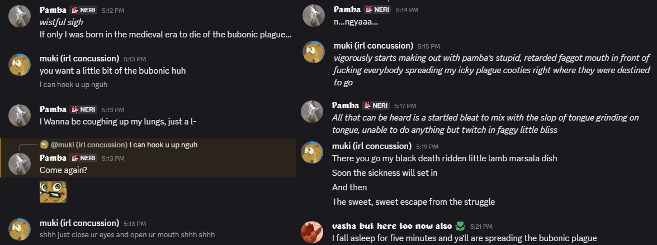Click the @muki mention in the reply preview

[x=88, y=145]
